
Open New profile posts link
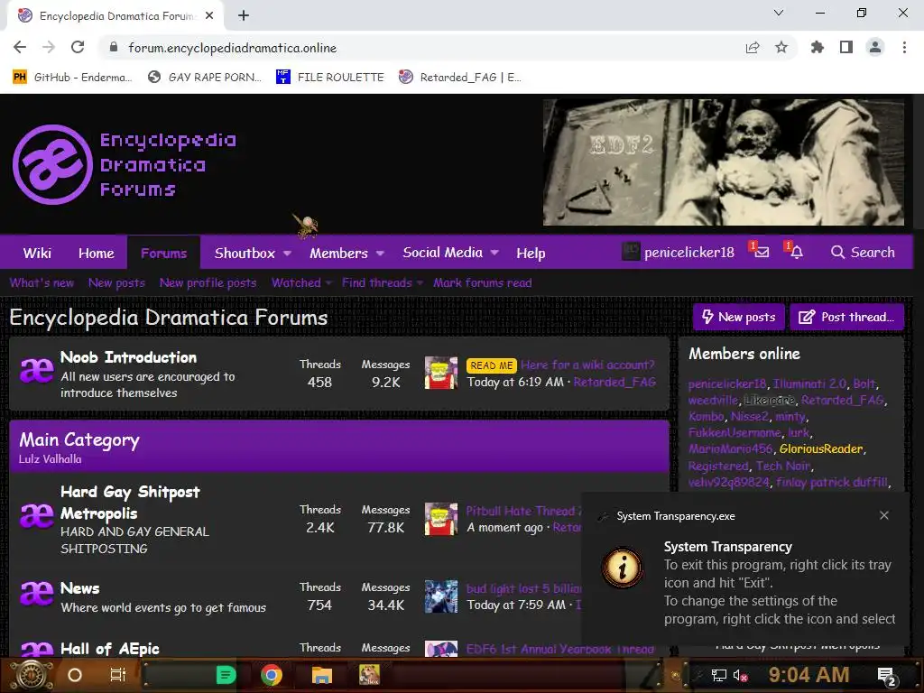tap(208, 282)
